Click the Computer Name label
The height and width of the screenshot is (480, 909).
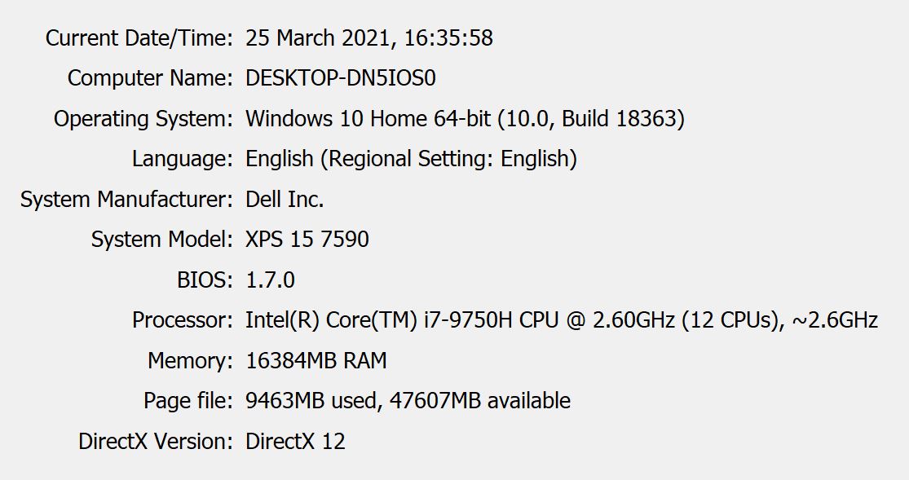[150, 78]
